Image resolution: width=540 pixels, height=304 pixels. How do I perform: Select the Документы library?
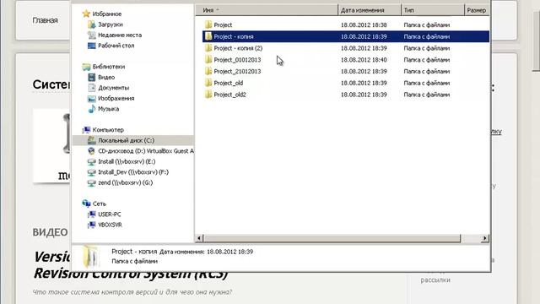pyautogui.click(x=113, y=88)
